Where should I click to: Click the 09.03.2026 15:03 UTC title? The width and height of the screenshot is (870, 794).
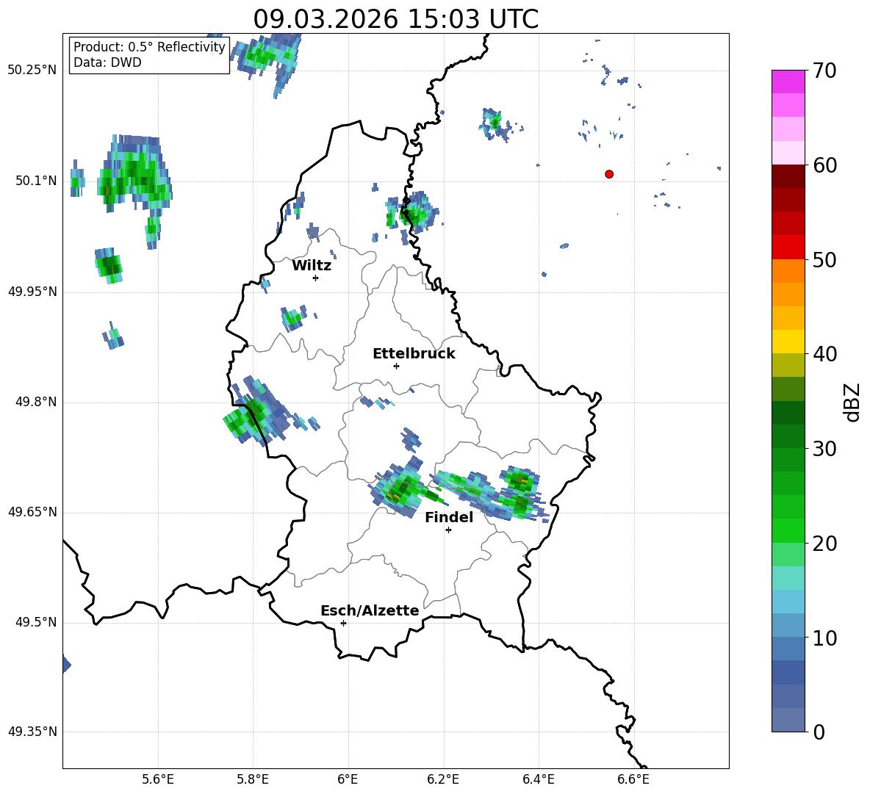[395, 19]
